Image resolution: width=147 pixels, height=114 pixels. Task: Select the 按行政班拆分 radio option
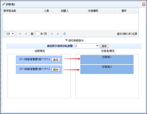coord(66,40)
